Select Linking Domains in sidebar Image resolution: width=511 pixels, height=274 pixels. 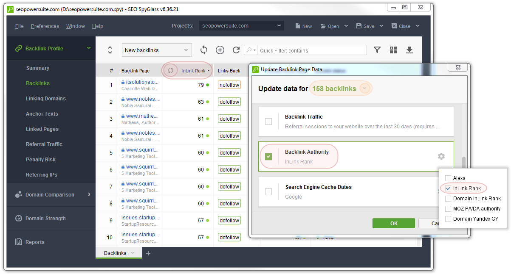point(46,99)
